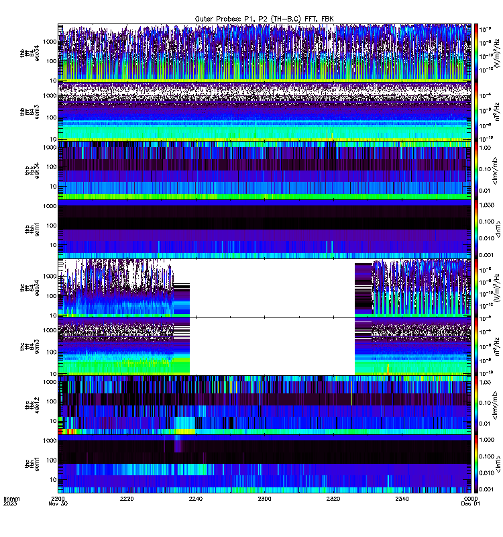Click '<|nT|>' unit label beside thb fbk scm1 color bar
This screenshot has width=503, height=537.
point(498,229)
